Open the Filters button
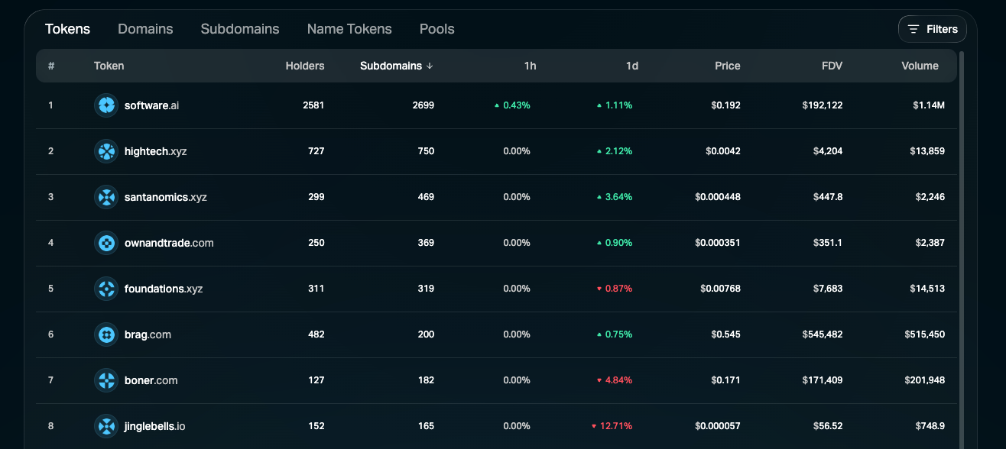This screenshot has width=1006, height=449. point(932,29)
